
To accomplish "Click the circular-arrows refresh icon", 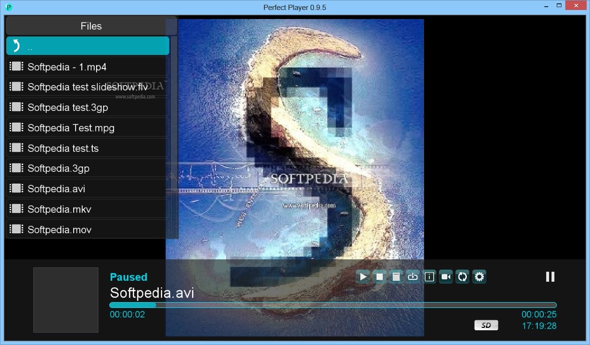I will pyautogui.click(x=463, y=276).
